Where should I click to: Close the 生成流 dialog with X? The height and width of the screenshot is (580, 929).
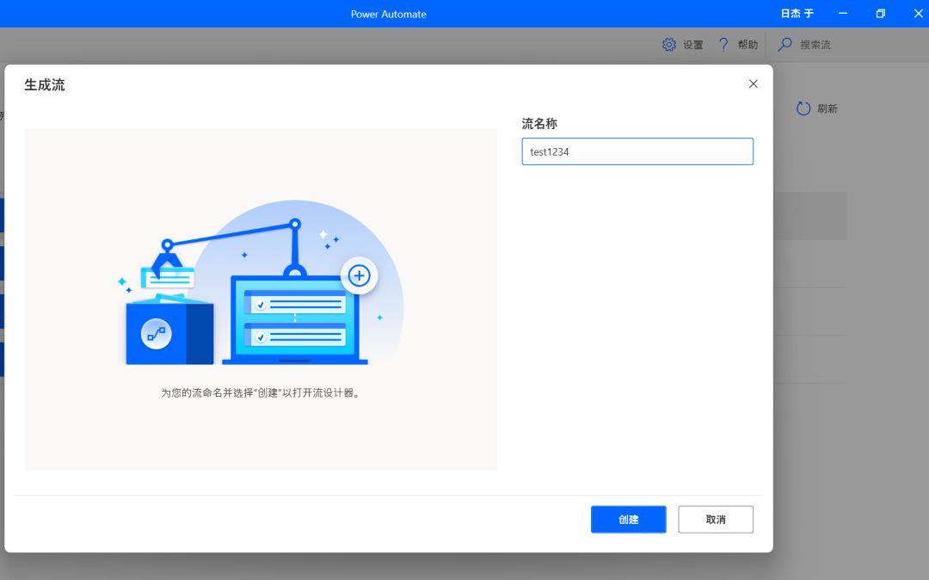(753, 84)
